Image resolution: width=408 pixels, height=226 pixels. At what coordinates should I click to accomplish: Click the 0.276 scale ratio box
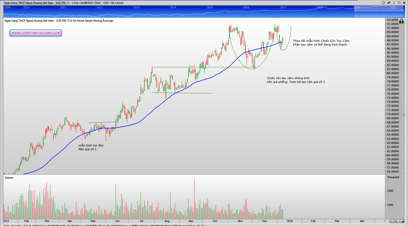(393, 221)
